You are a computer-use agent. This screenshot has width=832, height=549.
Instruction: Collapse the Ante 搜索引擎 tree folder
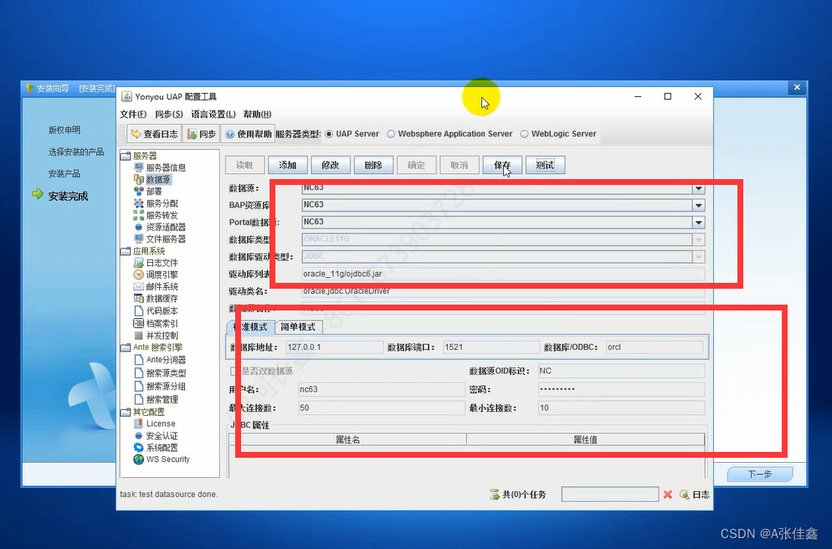coord(126,347)
